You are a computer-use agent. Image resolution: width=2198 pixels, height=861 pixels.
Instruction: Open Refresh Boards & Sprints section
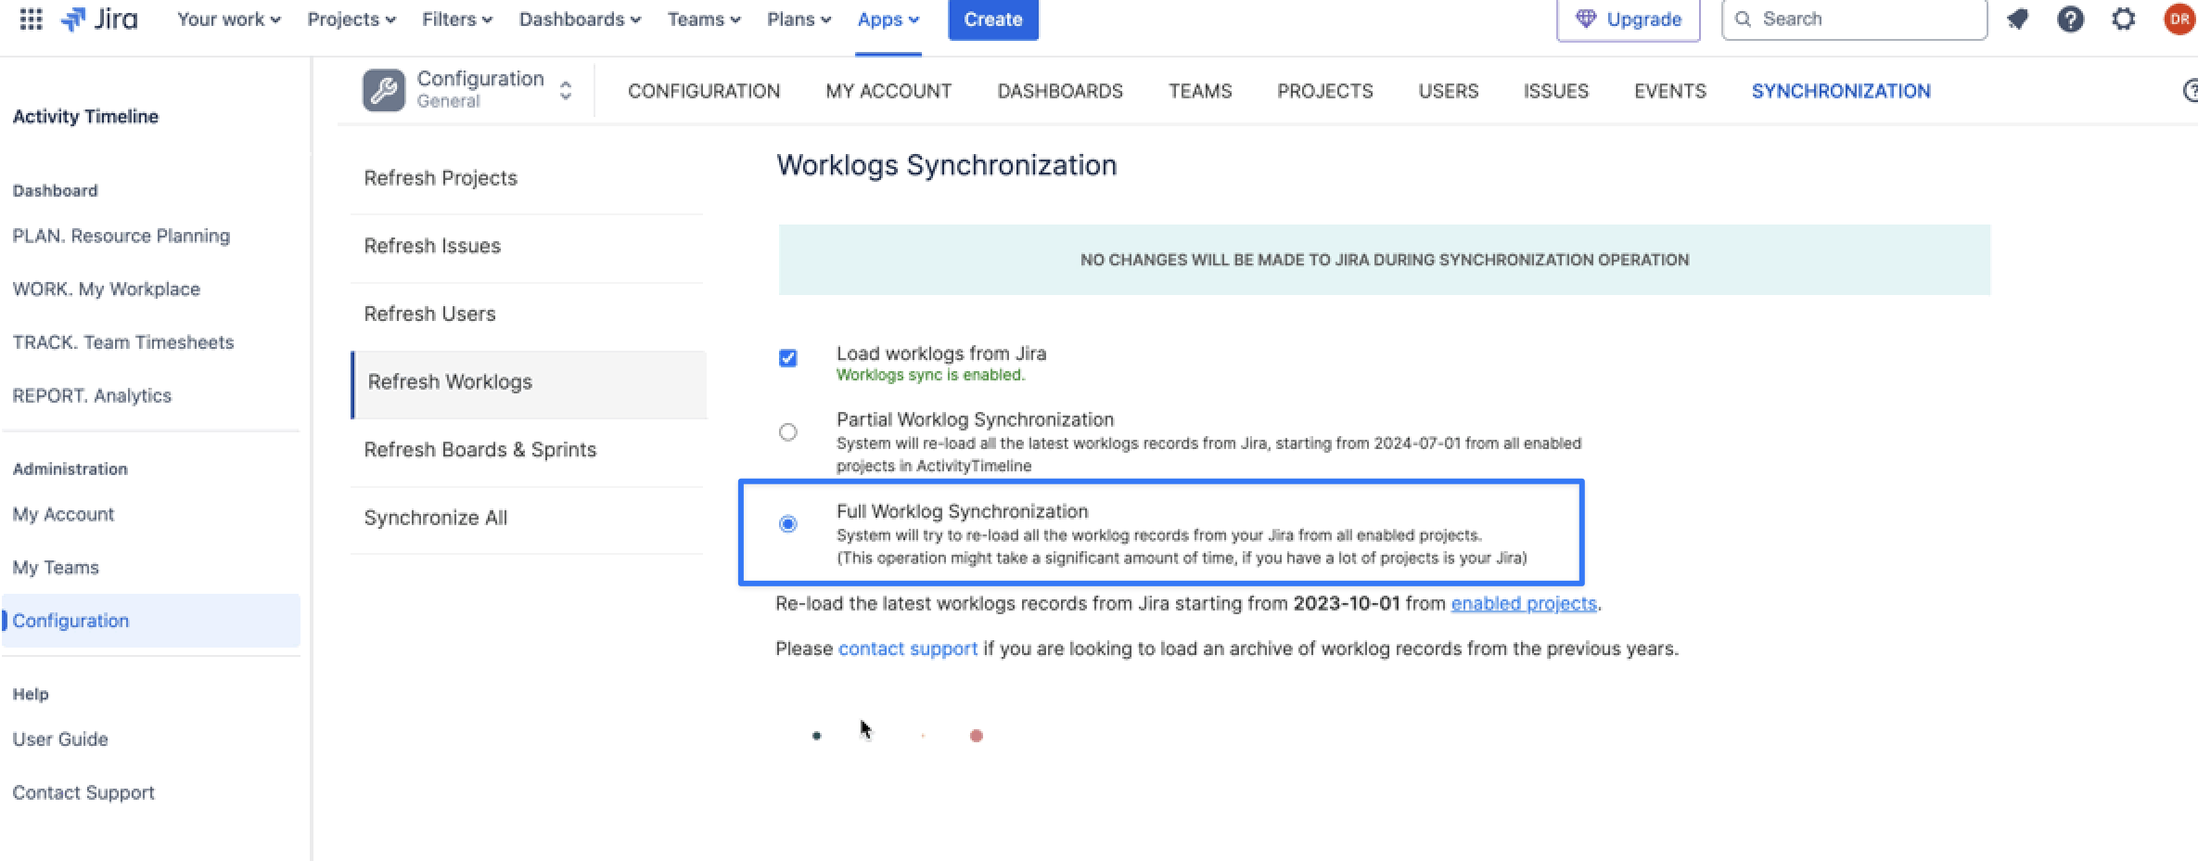point(479,450)
